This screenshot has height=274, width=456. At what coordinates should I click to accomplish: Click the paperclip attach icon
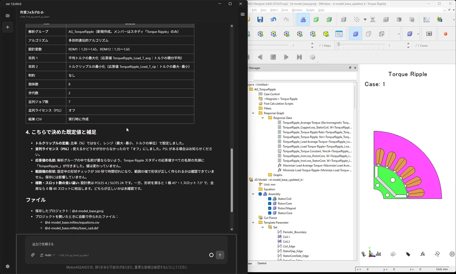pos(33,255)
